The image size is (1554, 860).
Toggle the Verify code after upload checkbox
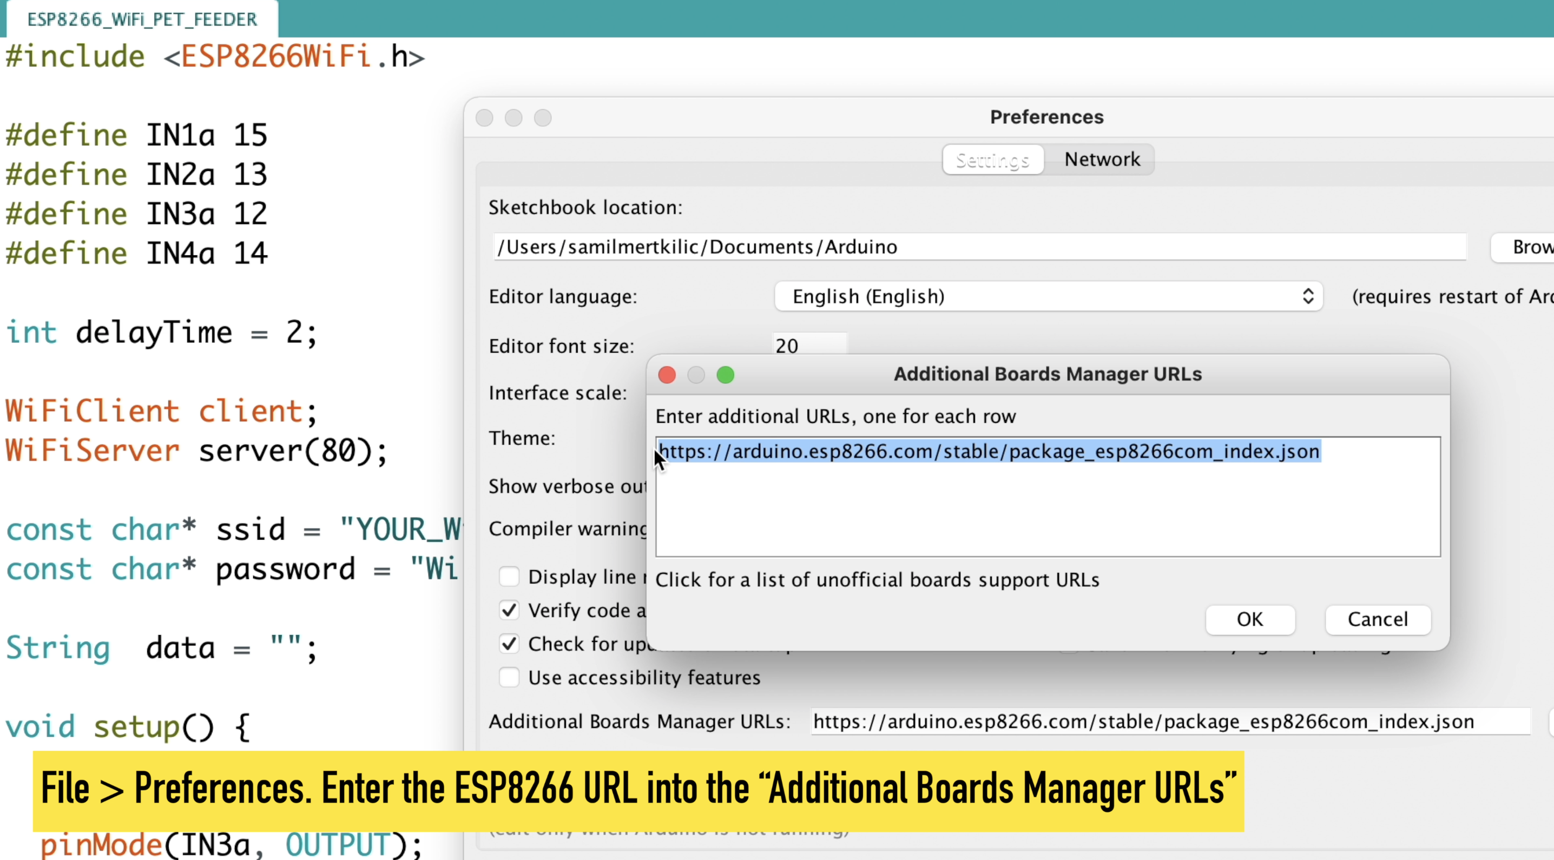[x=509, y=610]
